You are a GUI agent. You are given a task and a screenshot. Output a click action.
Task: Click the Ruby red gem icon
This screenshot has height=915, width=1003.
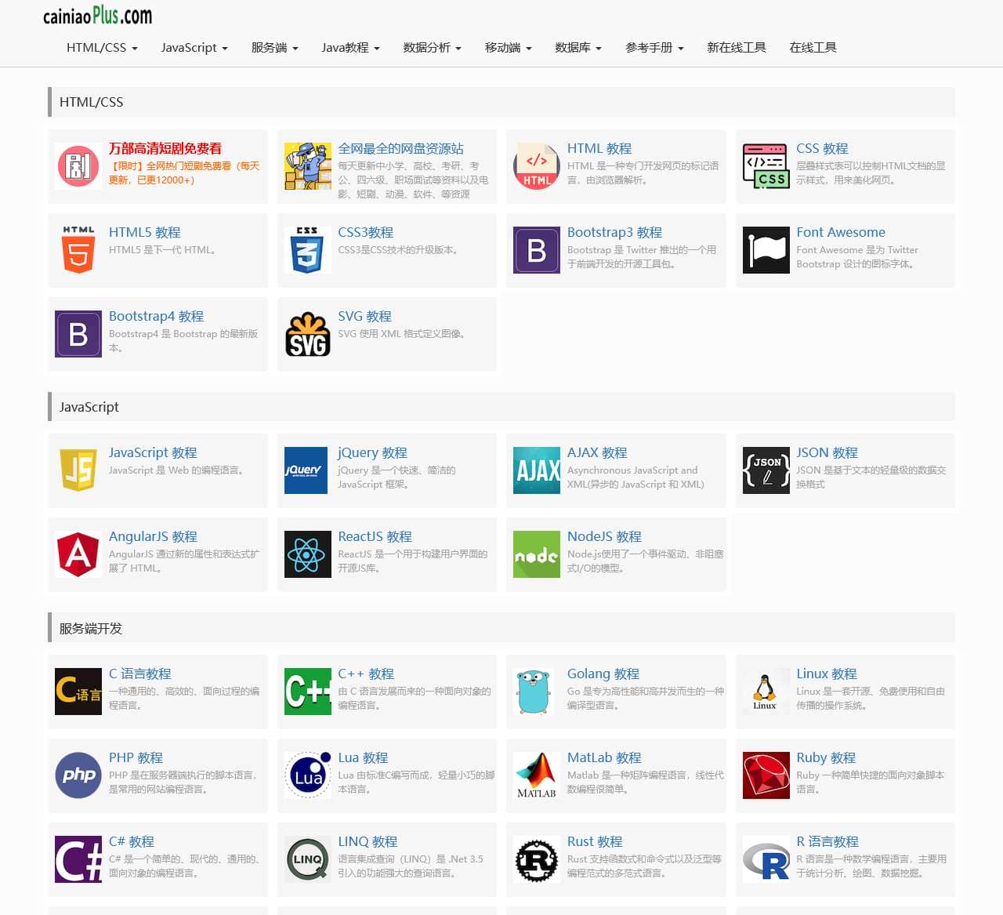[766, 775]
